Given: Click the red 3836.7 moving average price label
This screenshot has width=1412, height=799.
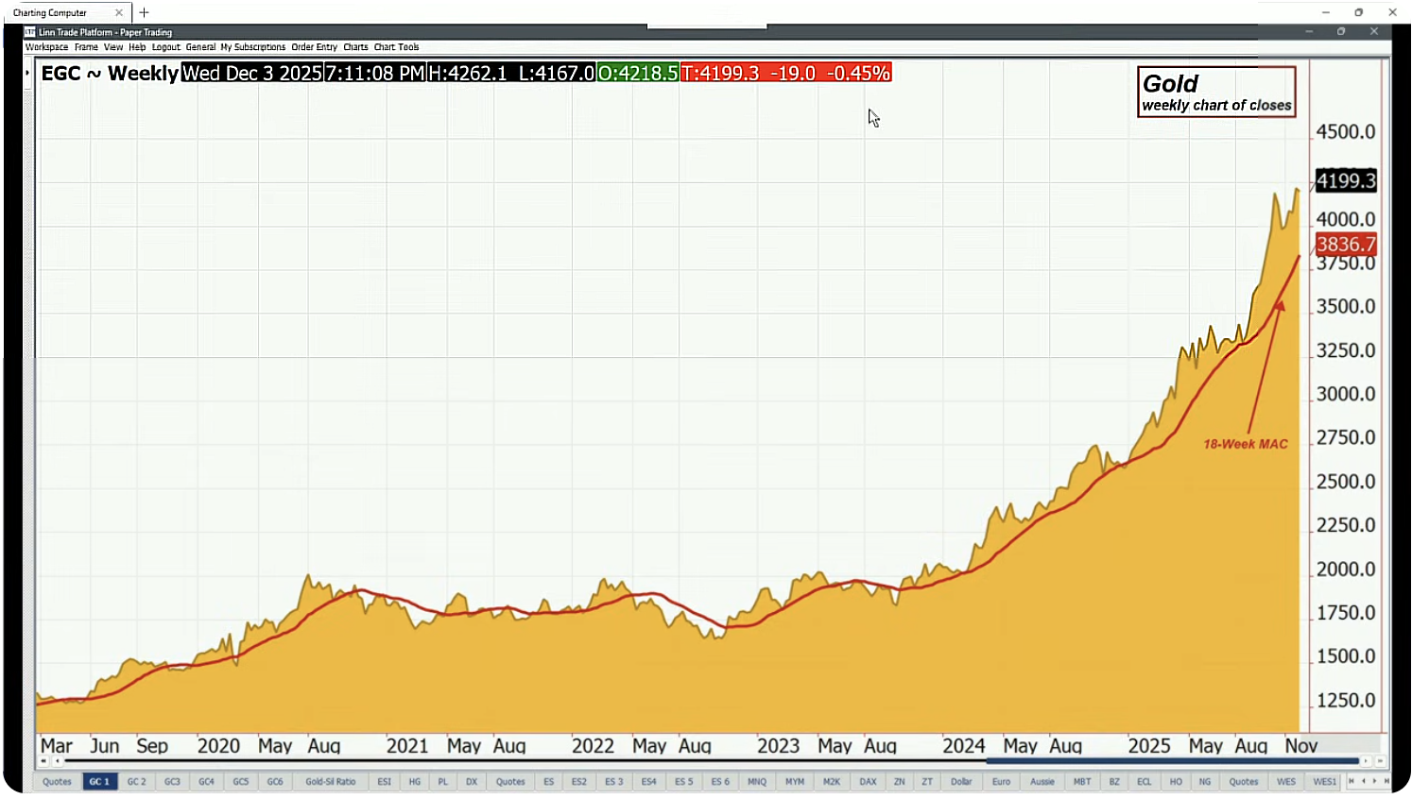Looking at the screenshot, I should pos(1346,245).
